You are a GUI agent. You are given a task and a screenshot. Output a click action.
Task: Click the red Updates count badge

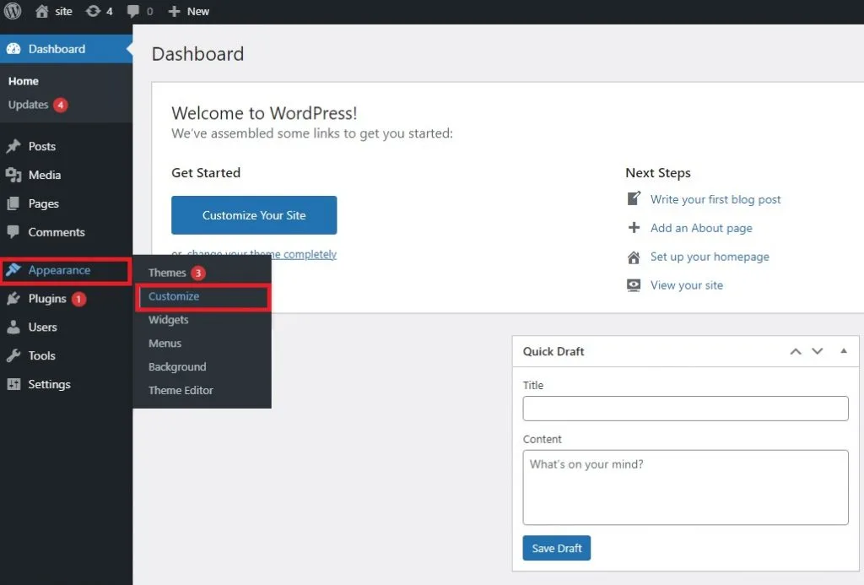[x=61, y=105]
